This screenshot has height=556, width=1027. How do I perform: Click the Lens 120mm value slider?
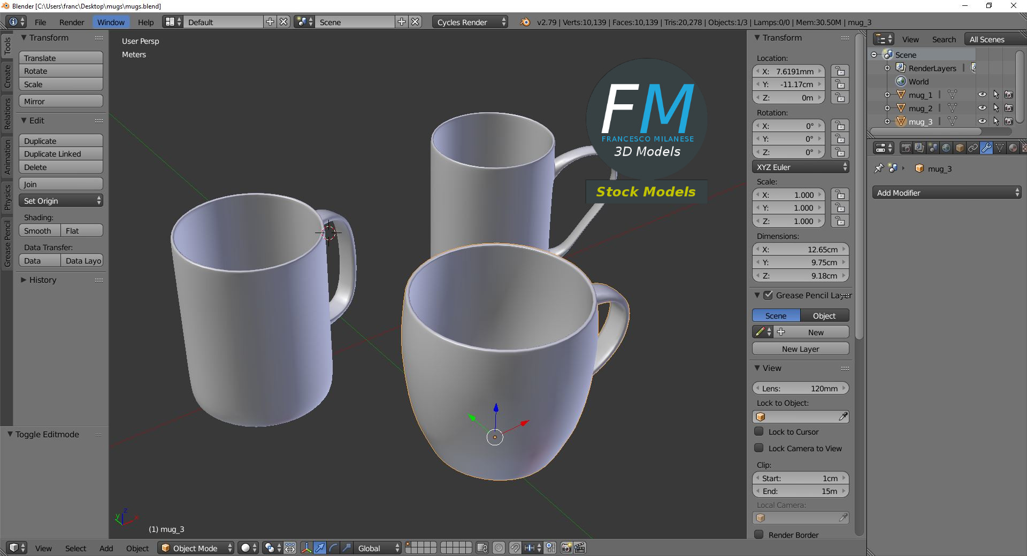point(800,389)
